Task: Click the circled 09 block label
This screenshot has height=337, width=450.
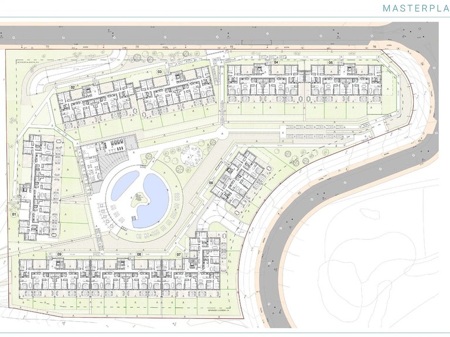Action: point(59,254)
